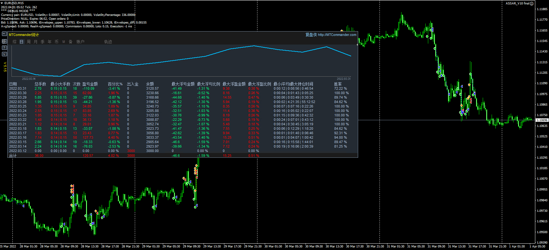This screenshot has height=250, width=549.
Task: Open the 年 yearly tab
Action: (50, 42)
